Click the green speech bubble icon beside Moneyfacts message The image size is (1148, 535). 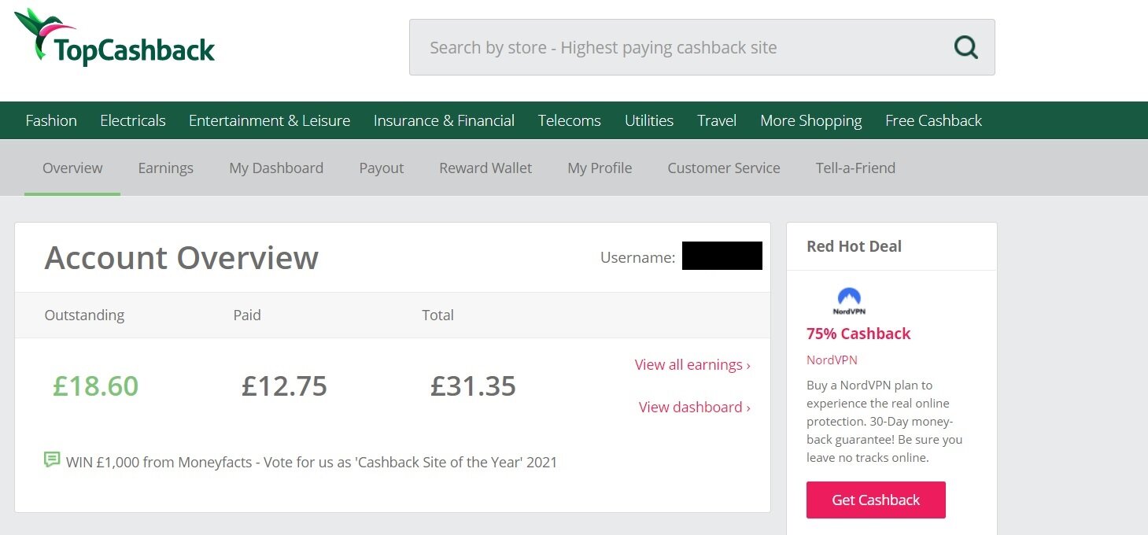coord(52,459)
